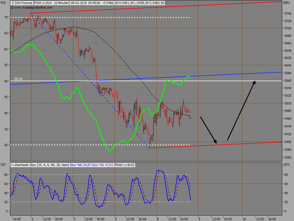Click the €/EU price axis heading
The image size is (294, 221).
287,3
